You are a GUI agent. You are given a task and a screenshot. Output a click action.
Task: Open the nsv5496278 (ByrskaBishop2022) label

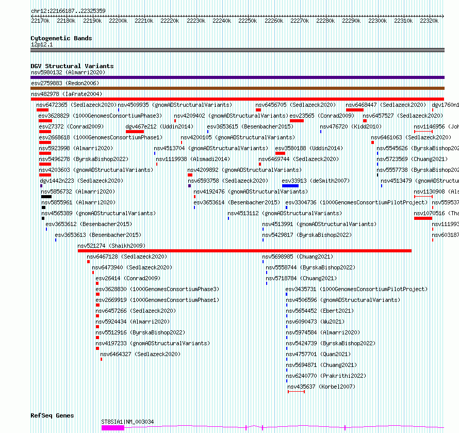[84, 159]
